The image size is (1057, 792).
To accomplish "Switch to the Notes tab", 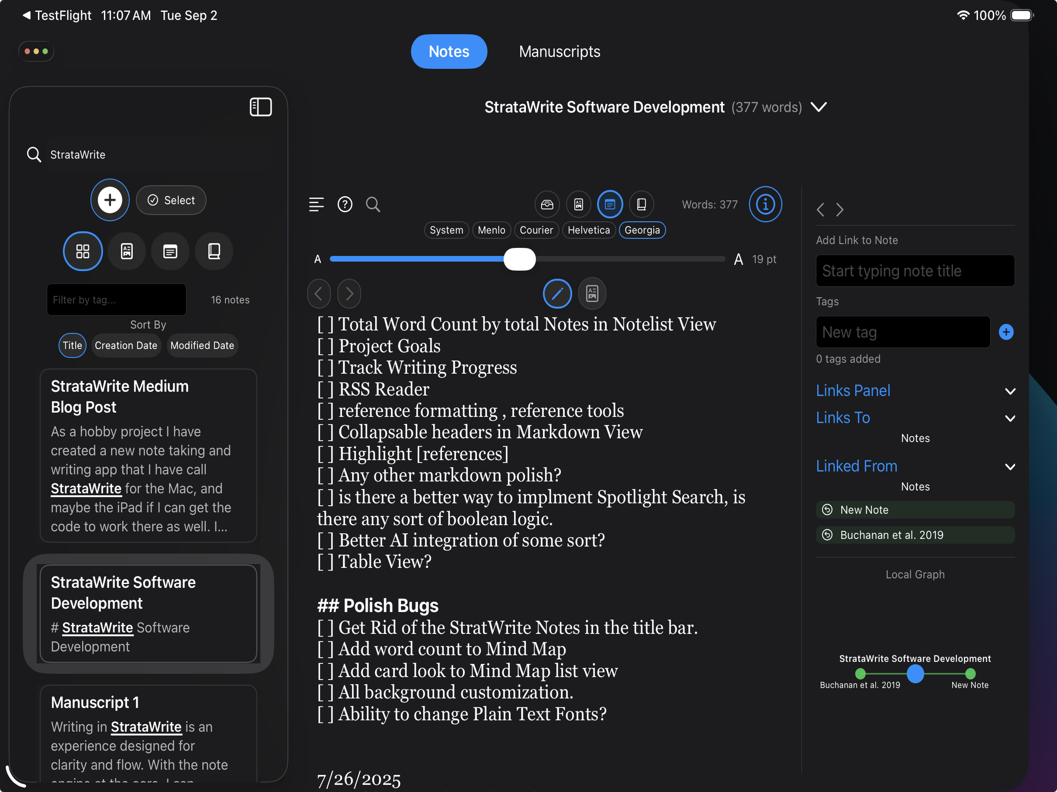I will 449,51.
